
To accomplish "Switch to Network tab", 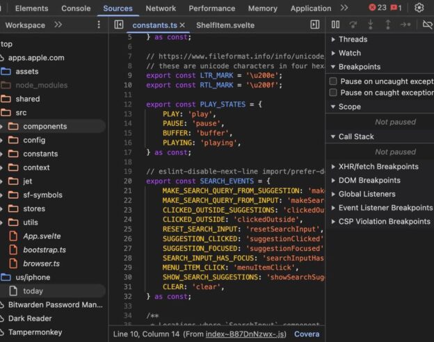I will (x=161, y=8).
